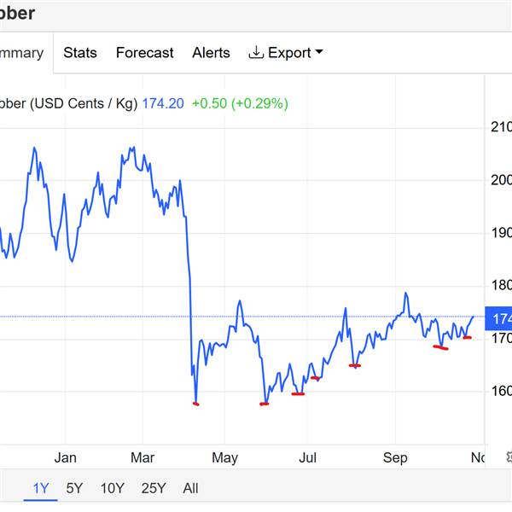Expand the Export dropdown caret
The width and height of the screenshot is (512, 512).
pos(319,53)
